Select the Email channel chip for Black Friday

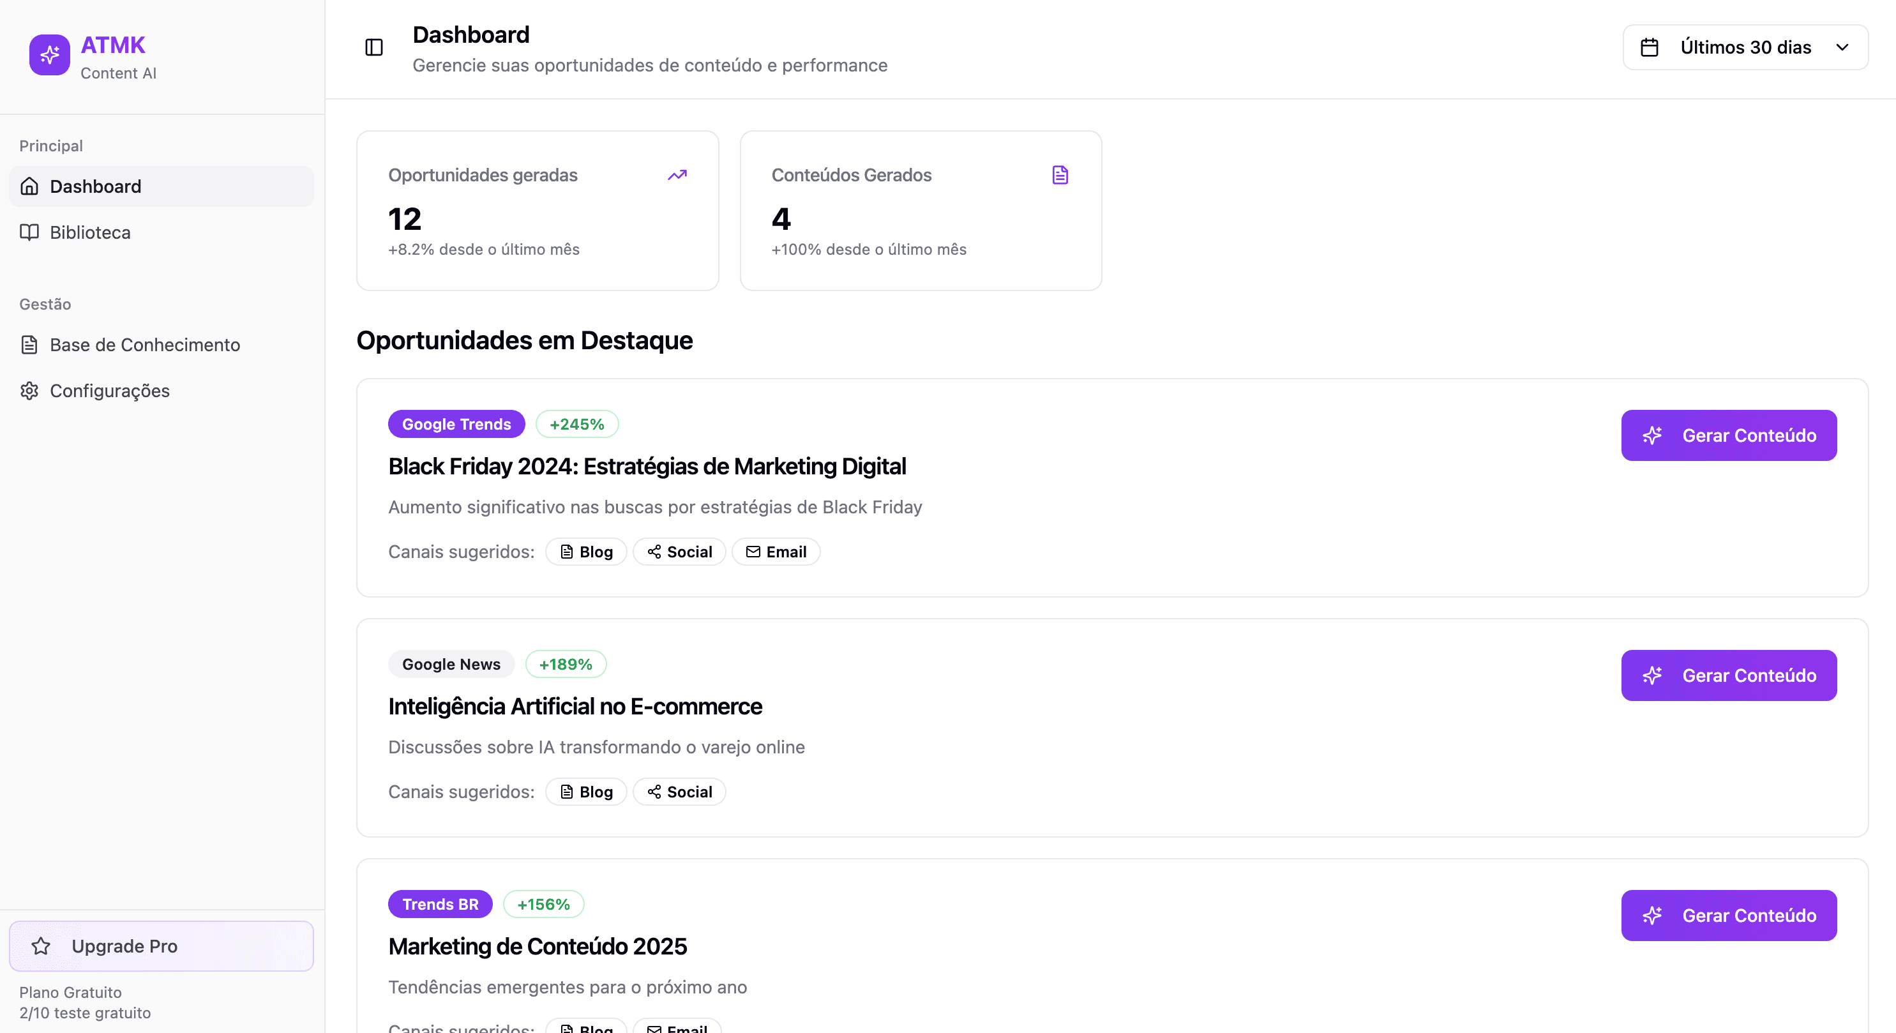tap(776, 552)
